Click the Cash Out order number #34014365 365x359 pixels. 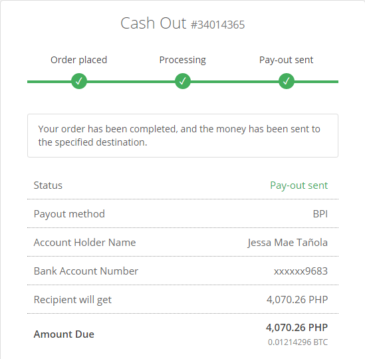pyautogui.click(x=217, y=25)
